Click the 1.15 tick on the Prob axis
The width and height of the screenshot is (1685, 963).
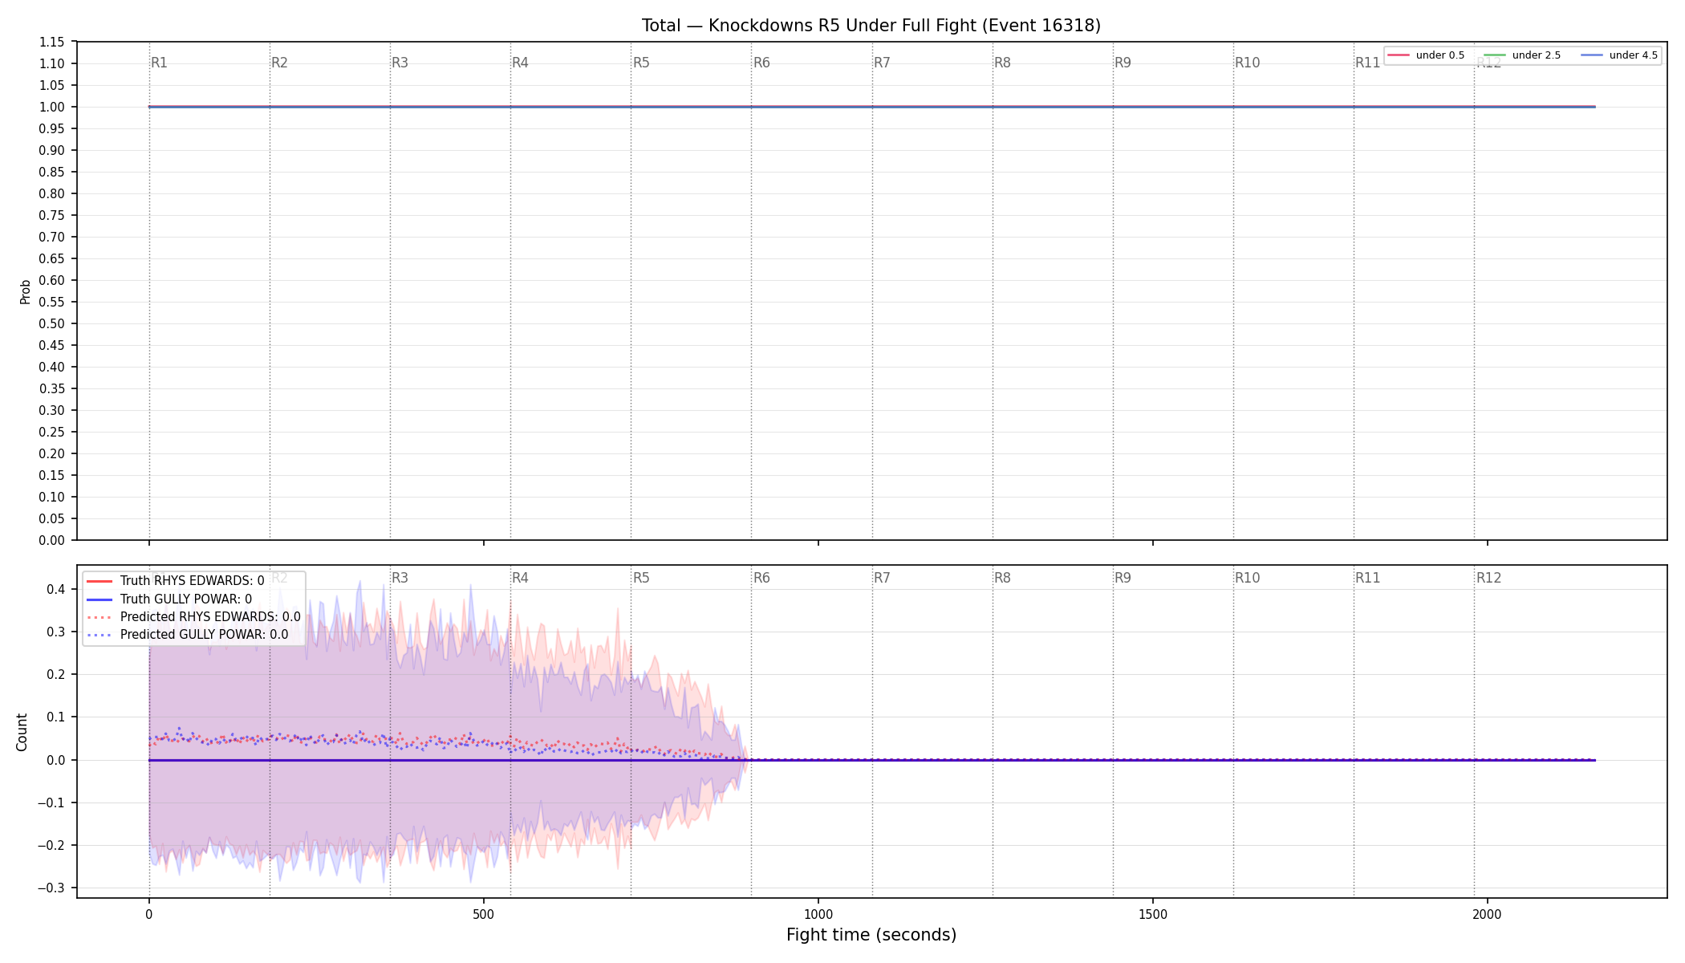52,42
